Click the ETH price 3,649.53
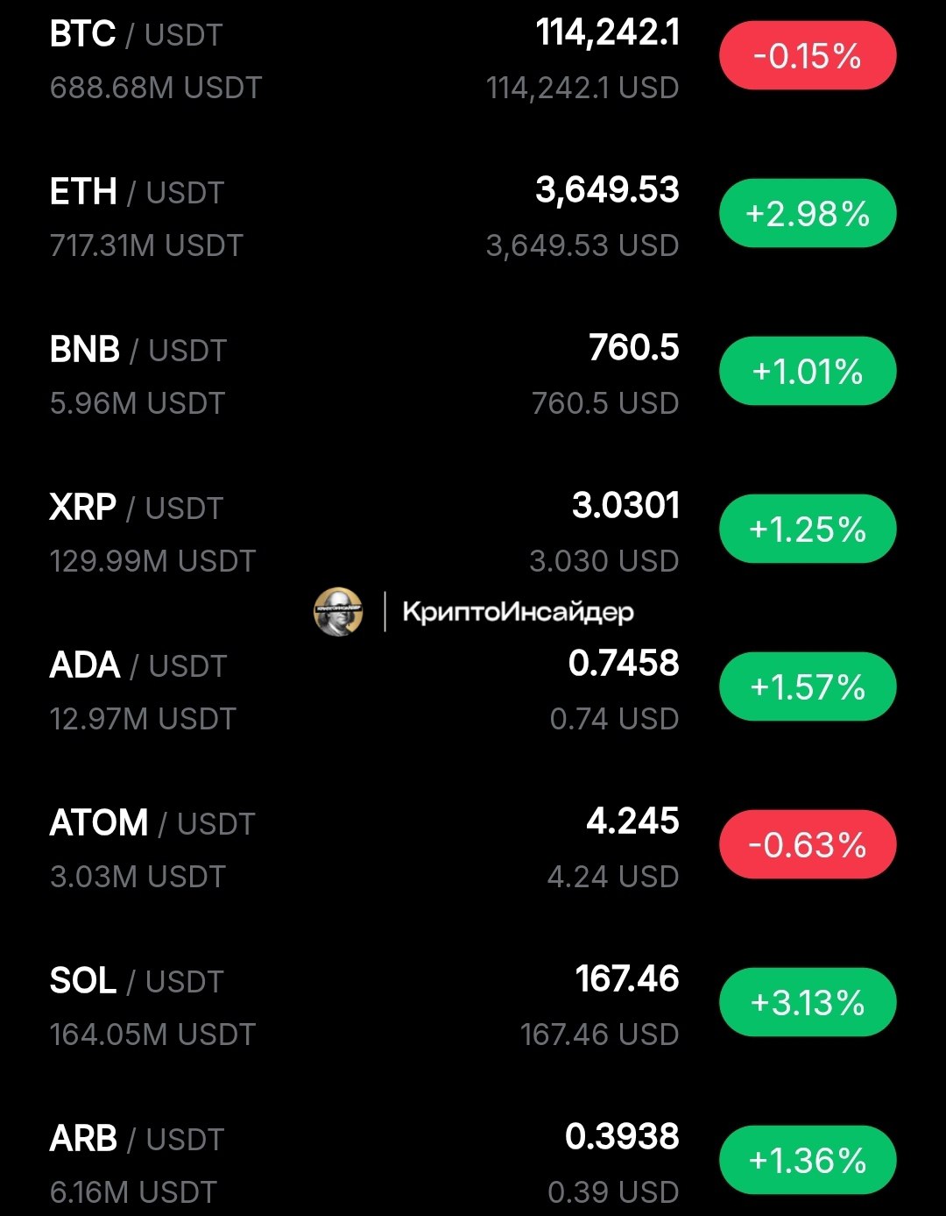This screenshot has height=1216, width=946. pos(607,191)
